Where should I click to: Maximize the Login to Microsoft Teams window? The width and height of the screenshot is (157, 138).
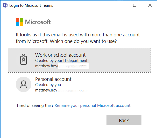tap(135, 5)
